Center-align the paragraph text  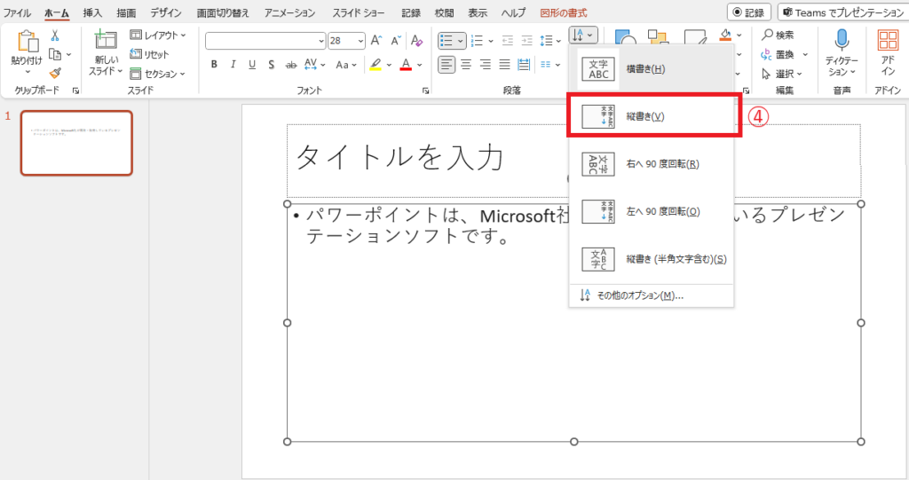tap(466, 65)
